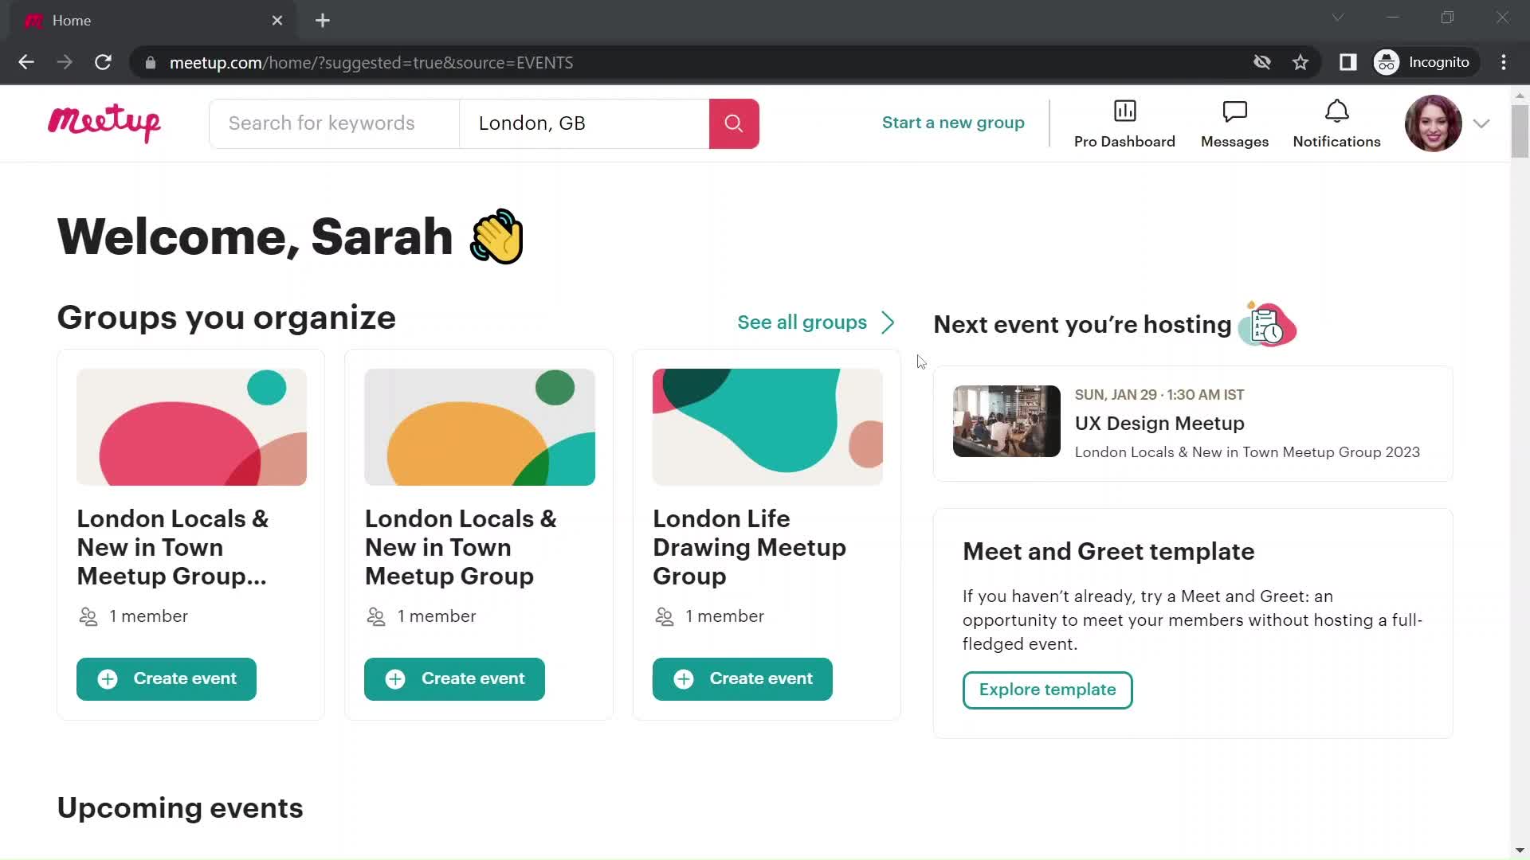The height and width of the screenshot is (860, 1530).
Task: Open Messages inbox
Action: pos(1236,123)
